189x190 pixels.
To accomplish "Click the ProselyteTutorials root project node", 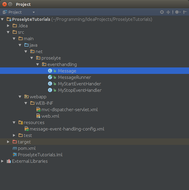I will (x=31, y=19).
